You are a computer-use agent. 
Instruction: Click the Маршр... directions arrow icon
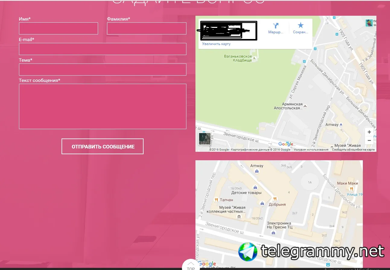[276, 26]
